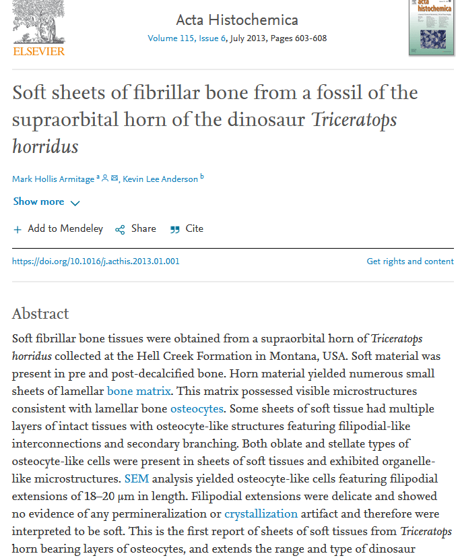The image size is (460, 558).
Task: Follow the SEM link in abstract
Action: click(135, 478)
